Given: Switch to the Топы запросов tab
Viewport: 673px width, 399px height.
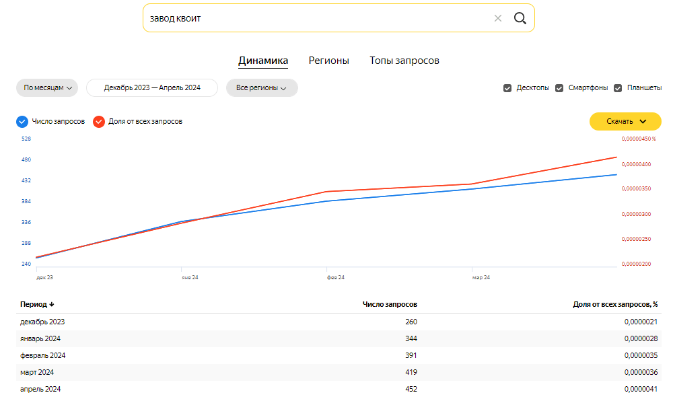Looking at the screenshot, I should coord(404,61).
